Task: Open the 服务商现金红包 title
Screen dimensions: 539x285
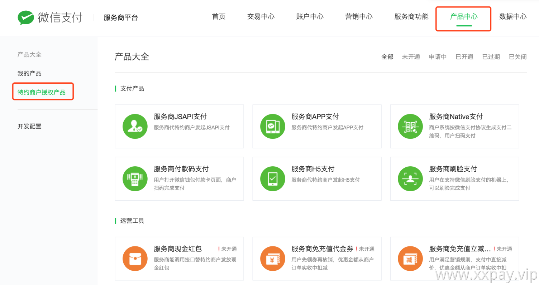Action: click(178, 249)
